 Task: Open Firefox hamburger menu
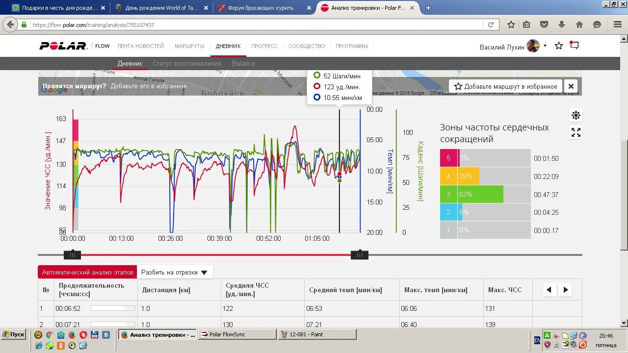point(618,25)
